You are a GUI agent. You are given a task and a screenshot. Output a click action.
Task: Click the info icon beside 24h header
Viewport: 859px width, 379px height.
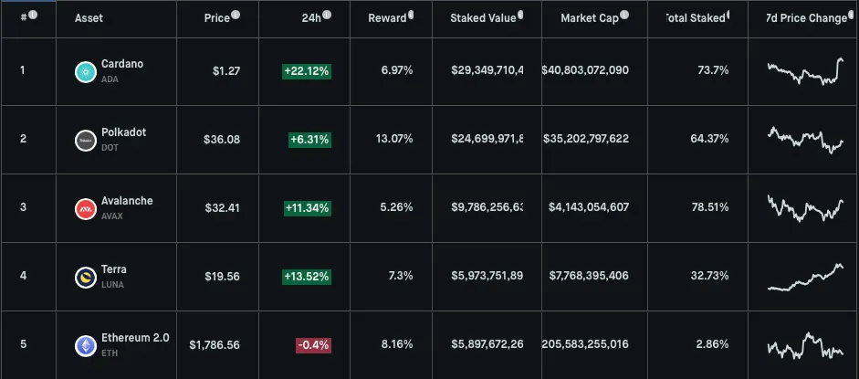pyautogui.click(x=327, y=16)
